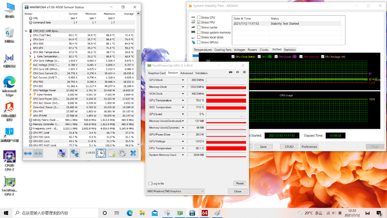Click Windows taskbar search box
The image size is (387, 218).
(55, 213)
